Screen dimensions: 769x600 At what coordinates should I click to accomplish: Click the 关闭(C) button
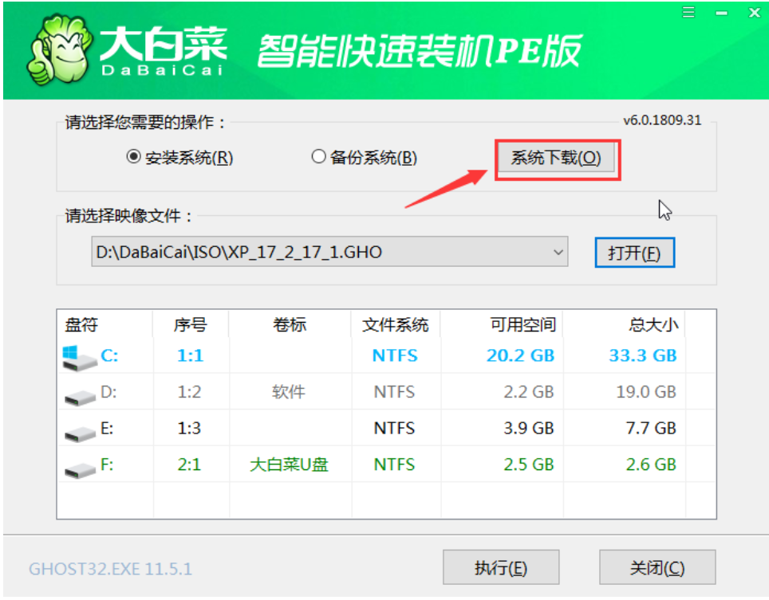(x=657, y=567)
